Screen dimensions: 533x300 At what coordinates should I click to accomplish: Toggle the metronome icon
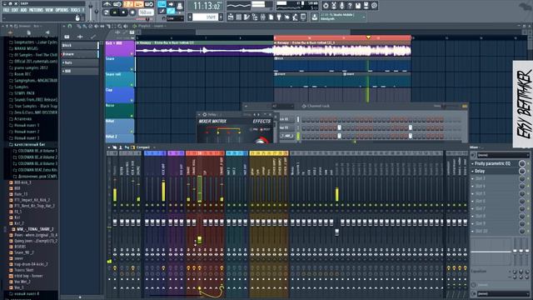(x=107, y=4)
